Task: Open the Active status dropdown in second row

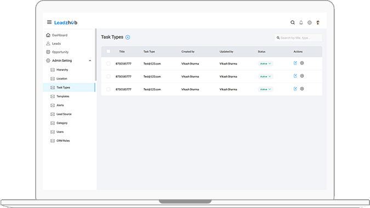Action: [265, 77]
